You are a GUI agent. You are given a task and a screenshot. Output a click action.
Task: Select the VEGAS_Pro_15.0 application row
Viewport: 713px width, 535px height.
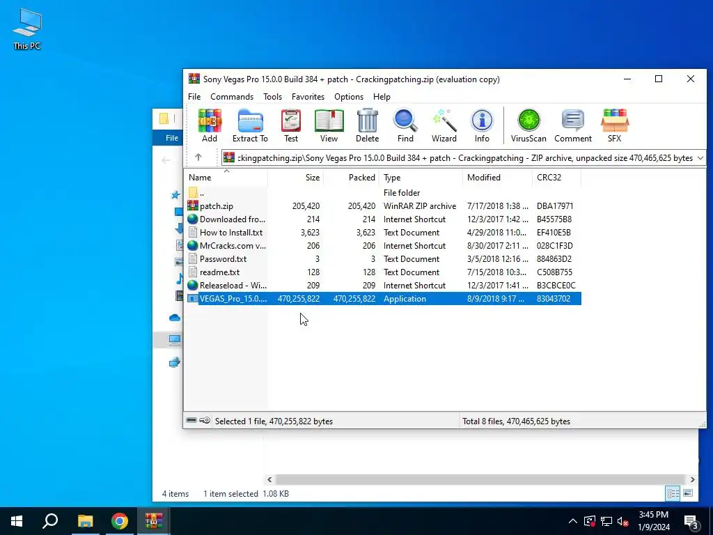tap(384, 298)
